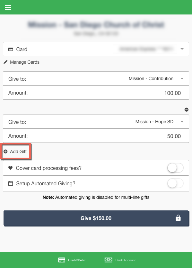The width and height of the screenshot is (192, 268).
Task: Click the heart icon beside processing fees
Action: pos(10,168)
